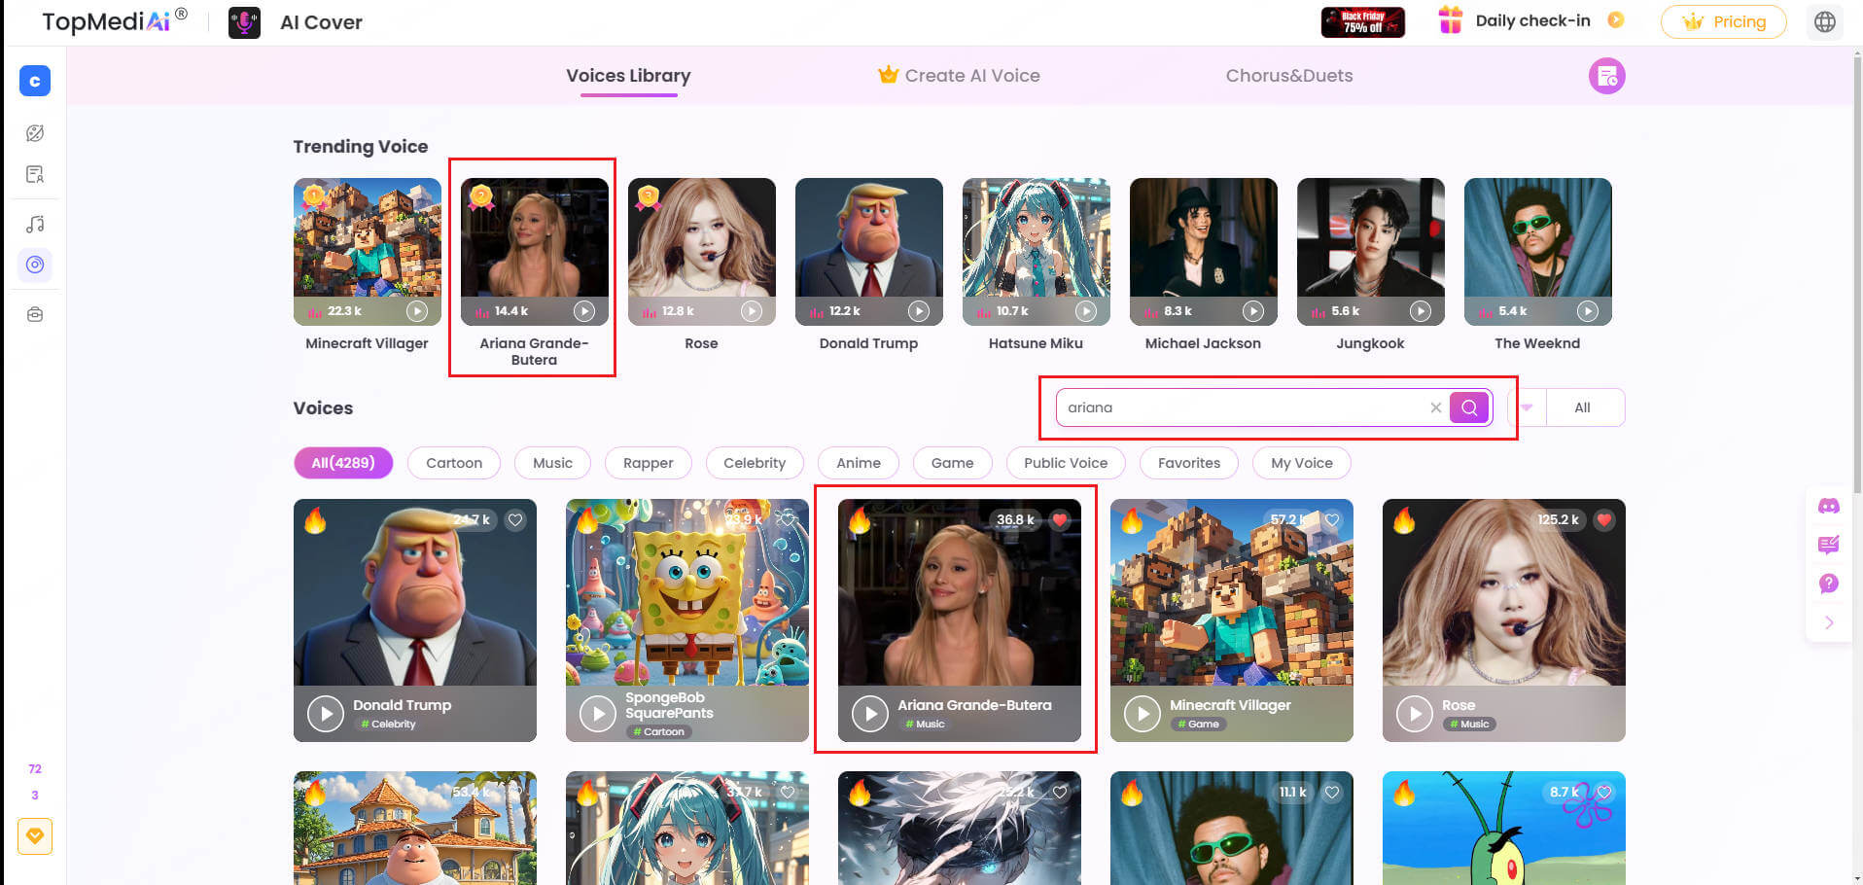1863x885 pixels.
Task: Open the text-to-speech sidebar icon
Action: point(35,175)
